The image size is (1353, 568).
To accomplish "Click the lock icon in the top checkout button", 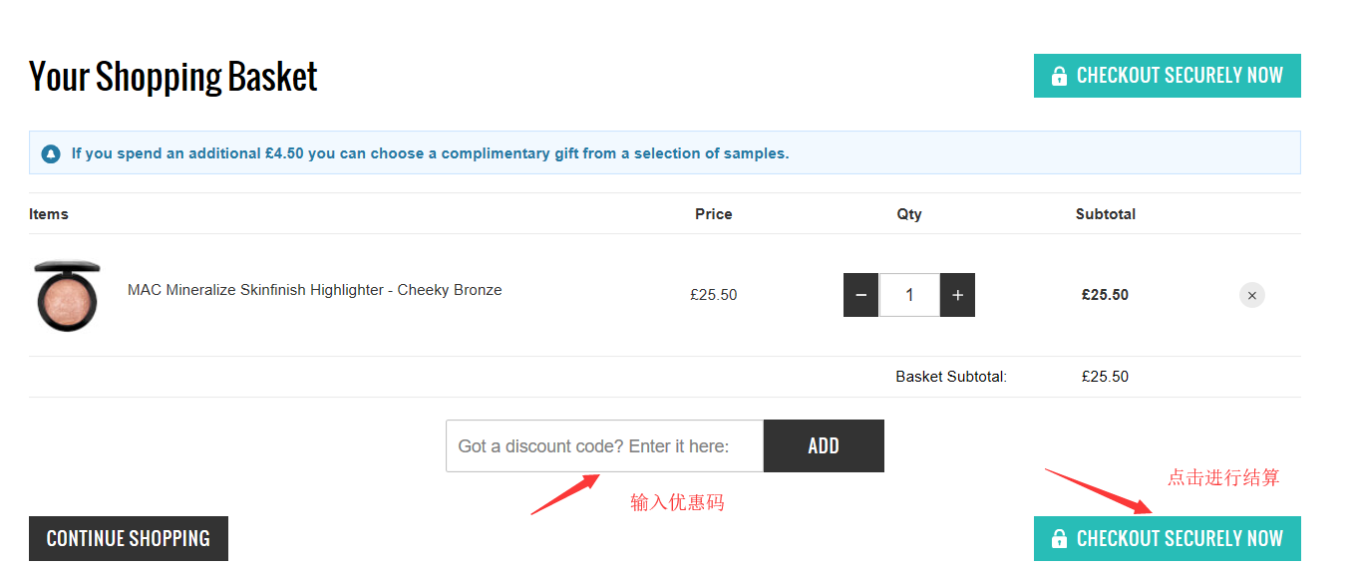I will [1059, 76].
